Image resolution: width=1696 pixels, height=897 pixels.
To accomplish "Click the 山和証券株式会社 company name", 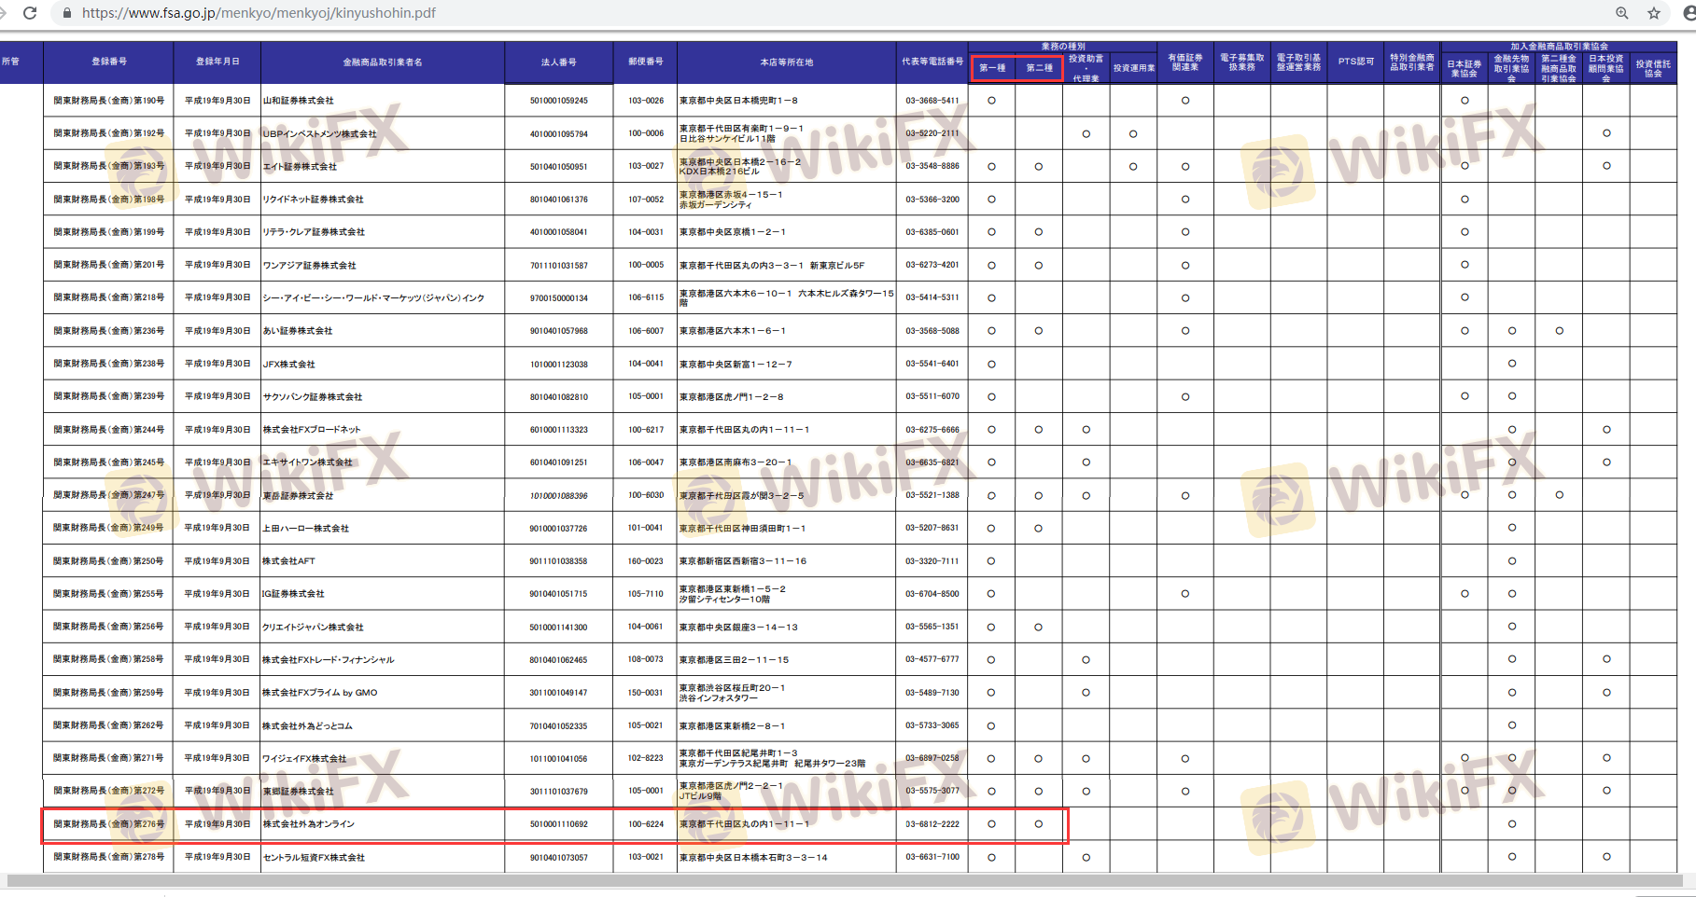I will click(299, 101).
